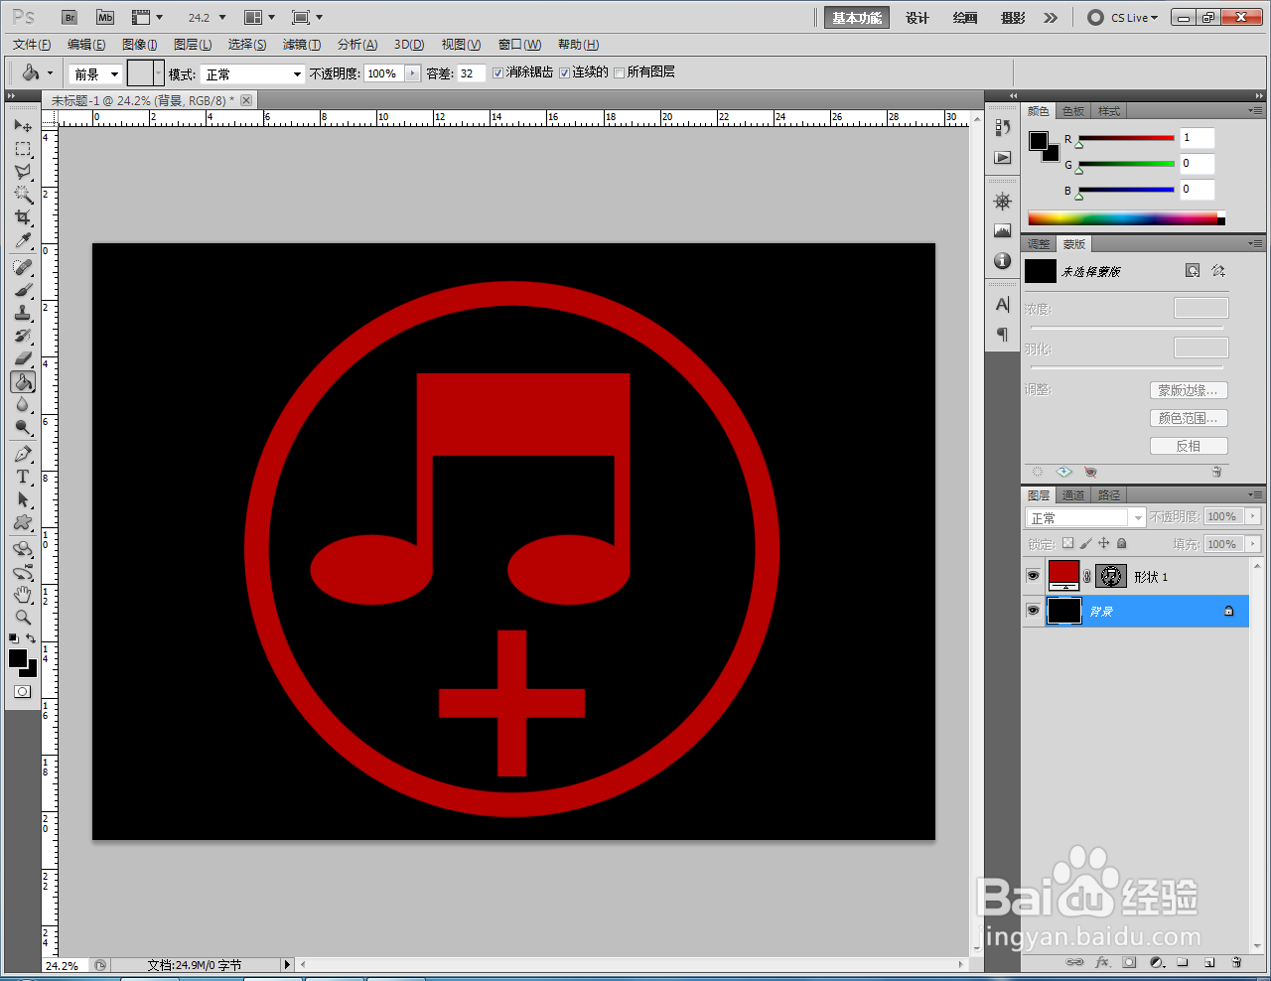Select the 3D Object Rotate tool
This screenshot has height=981, width=1271.
click(23, 549)
